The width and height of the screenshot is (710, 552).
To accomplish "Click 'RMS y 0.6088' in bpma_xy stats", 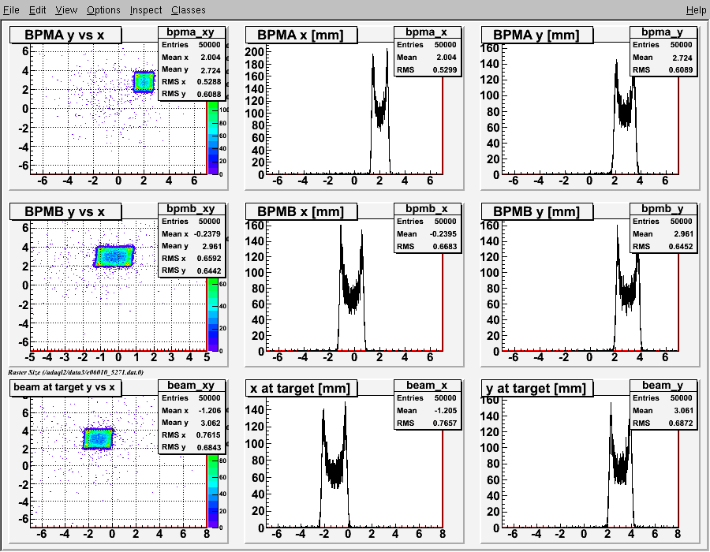I will (191, 94).
